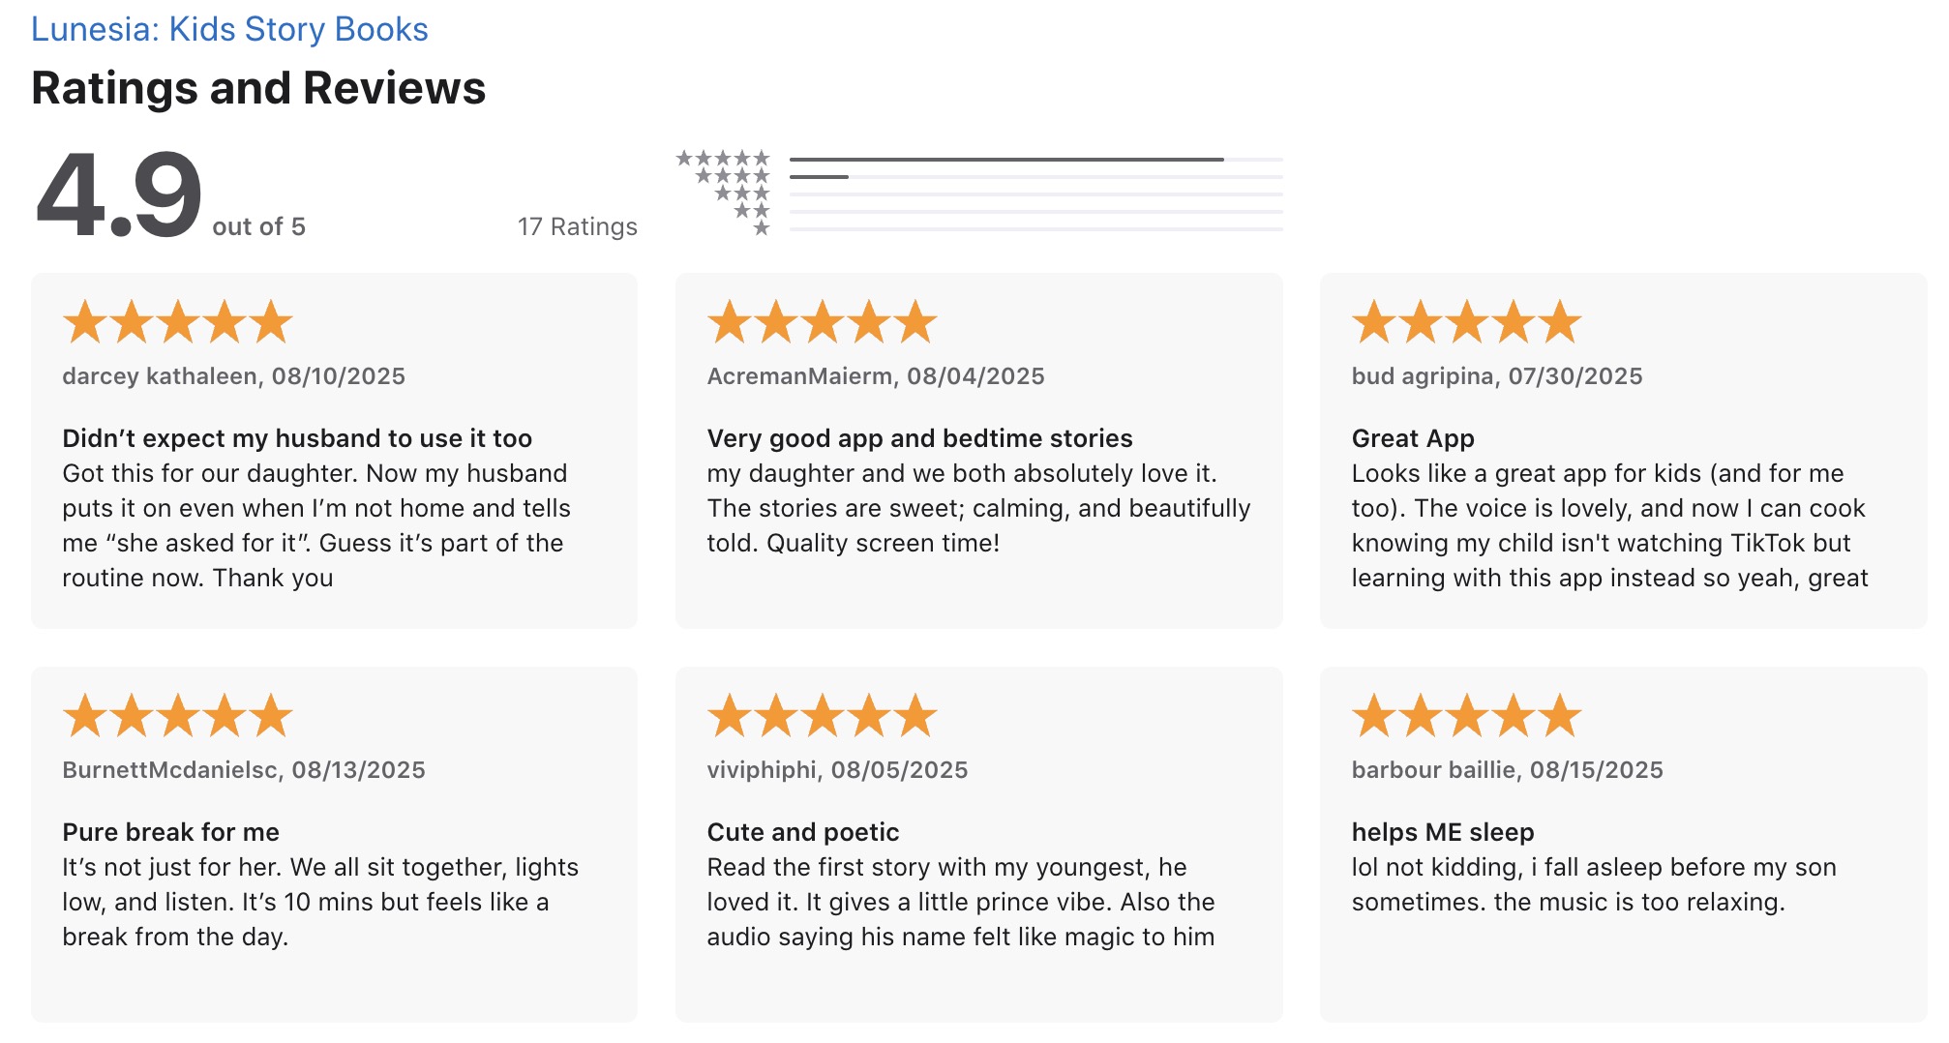Open review titled Didn't expect my husband
1949x1043 pixels.
pos(334,451)
